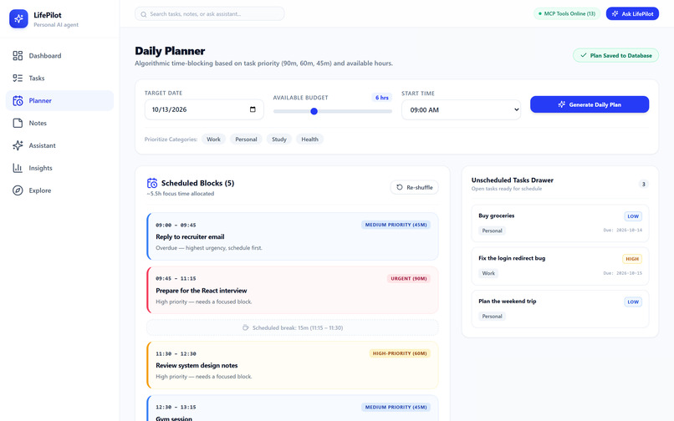Click the Buy groceries unscheduled task card
Viewport: 674px width, 421px height.
point(560,223)
